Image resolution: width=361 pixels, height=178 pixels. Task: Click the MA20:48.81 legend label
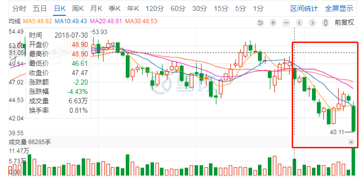tap(105, 21)
